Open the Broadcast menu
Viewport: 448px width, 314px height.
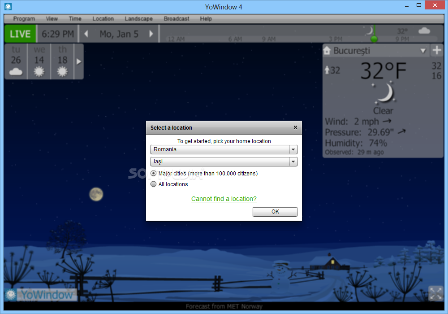(176, 18)
